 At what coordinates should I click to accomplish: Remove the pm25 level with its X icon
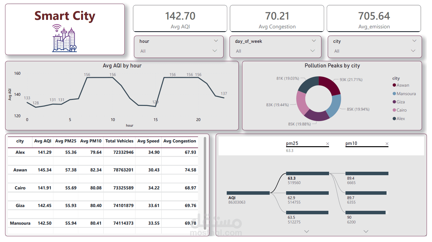pos(327,144)
